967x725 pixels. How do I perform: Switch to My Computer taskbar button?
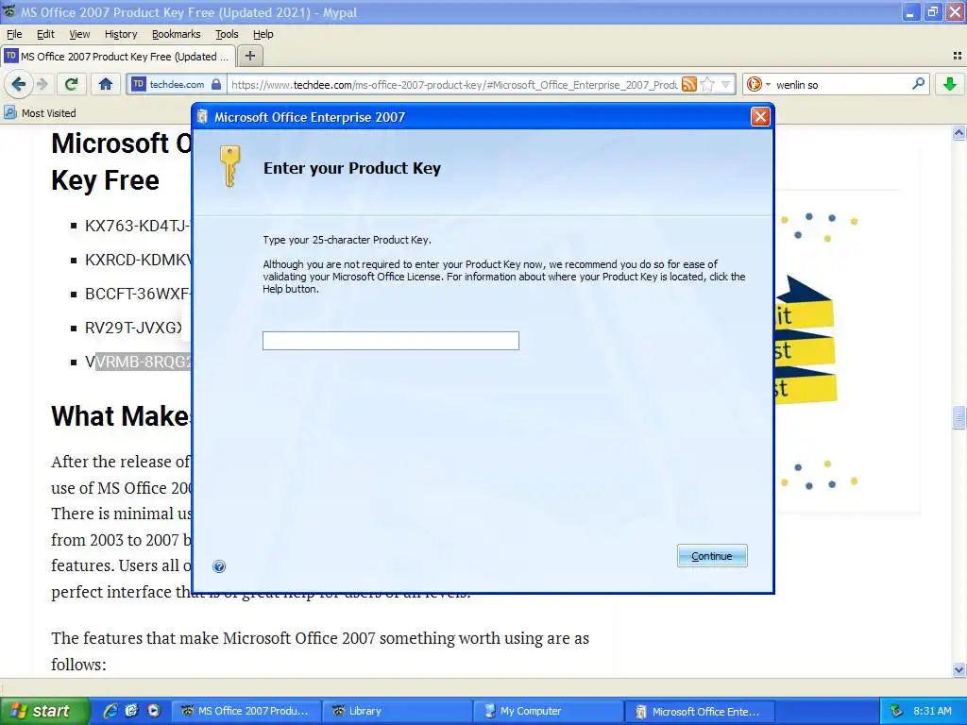(549, 711)
